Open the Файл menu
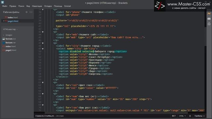The width and height of the screenshot is (212, 119). [5, 6]
